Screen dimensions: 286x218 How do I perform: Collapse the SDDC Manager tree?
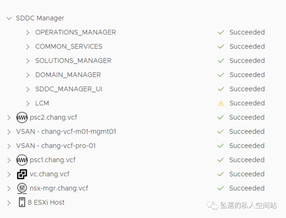click(9, 18)
